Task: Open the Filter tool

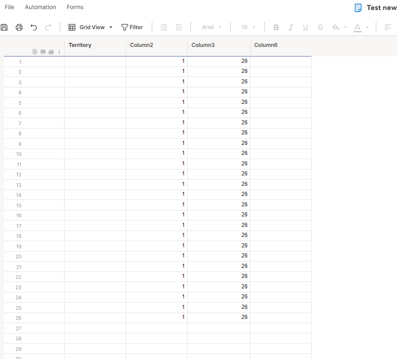Action: 132,27
